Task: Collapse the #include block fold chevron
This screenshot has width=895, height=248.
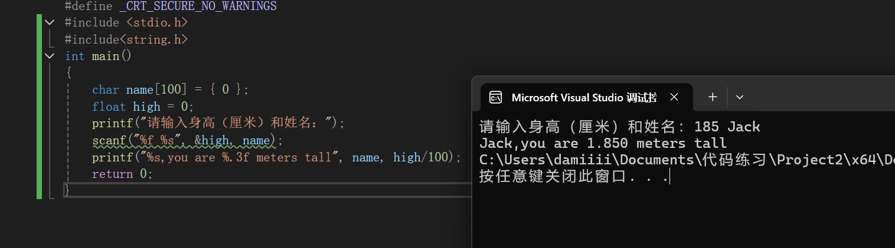Action: click(50, 22)
